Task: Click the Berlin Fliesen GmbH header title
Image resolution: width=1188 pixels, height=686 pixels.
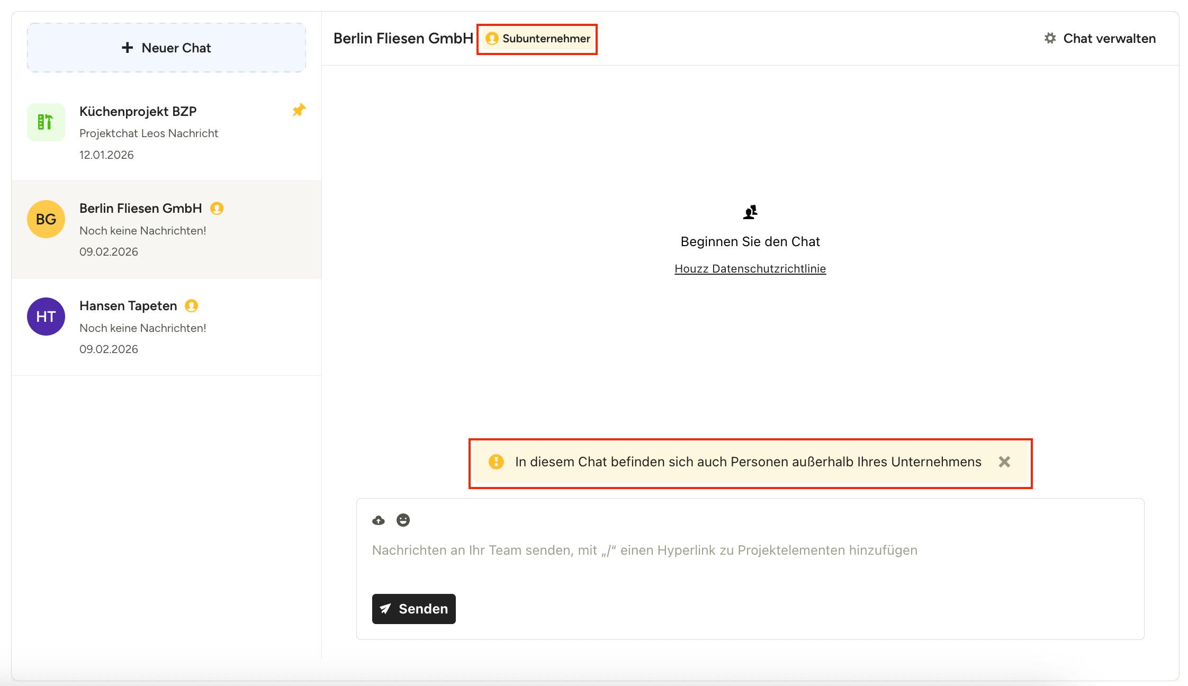Action: 403,38
